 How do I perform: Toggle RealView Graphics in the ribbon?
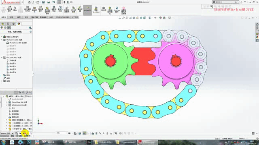[x=117, y=10]
